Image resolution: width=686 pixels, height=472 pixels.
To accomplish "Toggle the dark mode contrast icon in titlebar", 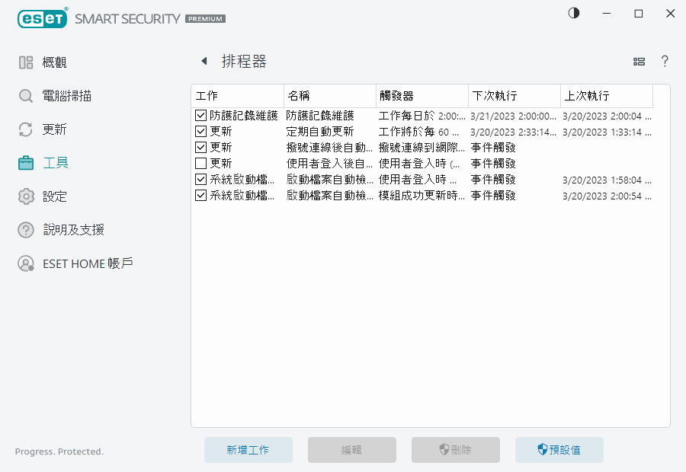I will [x=573, y=13].
